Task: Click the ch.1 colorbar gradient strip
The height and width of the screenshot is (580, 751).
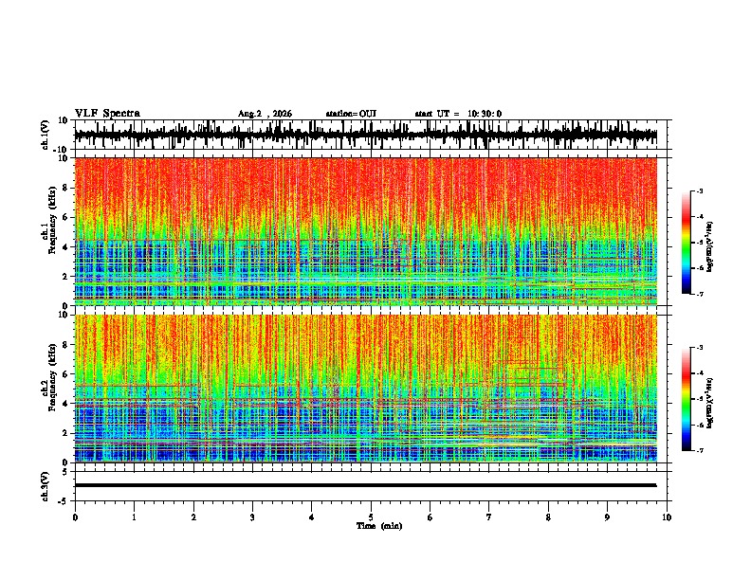Action: coord(686,243)
